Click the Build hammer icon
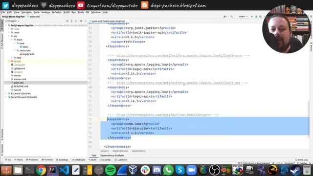This screenshot has width=313, height=176. (x=231, y=16)
